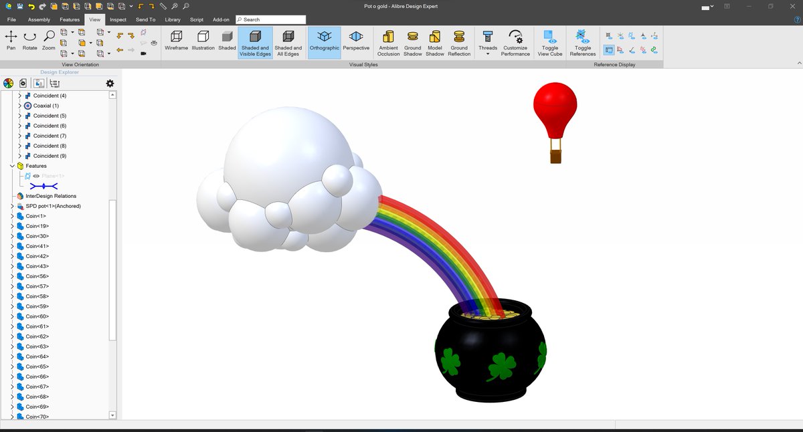Viewport: 803px width, 432px height.
Task: Select the Zoom tool
Action: pyautogui.click(x=49, y=40)
